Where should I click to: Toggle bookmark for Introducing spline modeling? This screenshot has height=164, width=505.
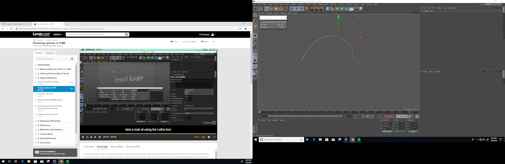[x=36, y=82]
